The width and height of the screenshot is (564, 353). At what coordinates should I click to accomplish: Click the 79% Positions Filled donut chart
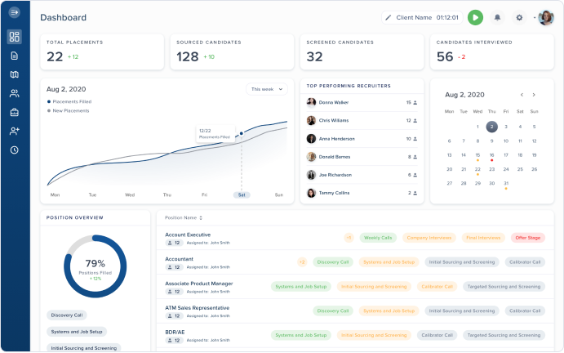[95, 266]
